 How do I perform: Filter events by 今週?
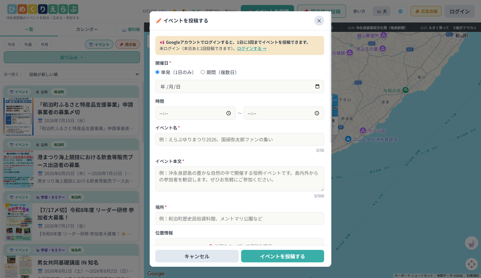point(28,44)
